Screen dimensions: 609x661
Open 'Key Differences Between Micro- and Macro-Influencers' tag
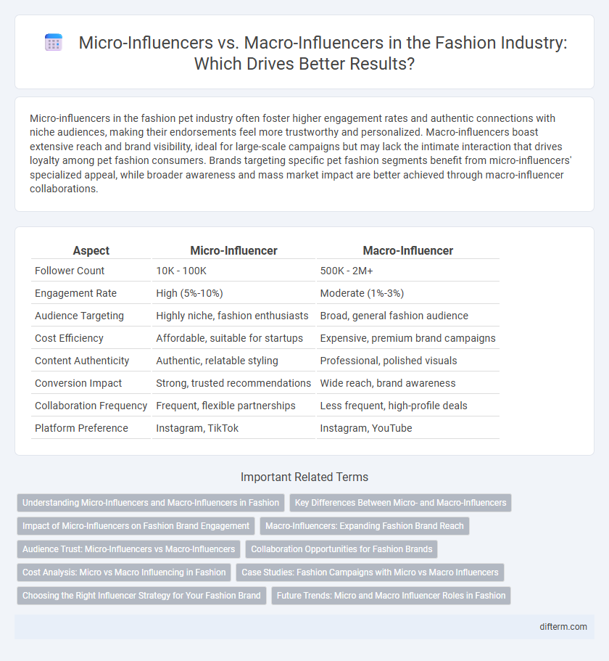(400, 503)
